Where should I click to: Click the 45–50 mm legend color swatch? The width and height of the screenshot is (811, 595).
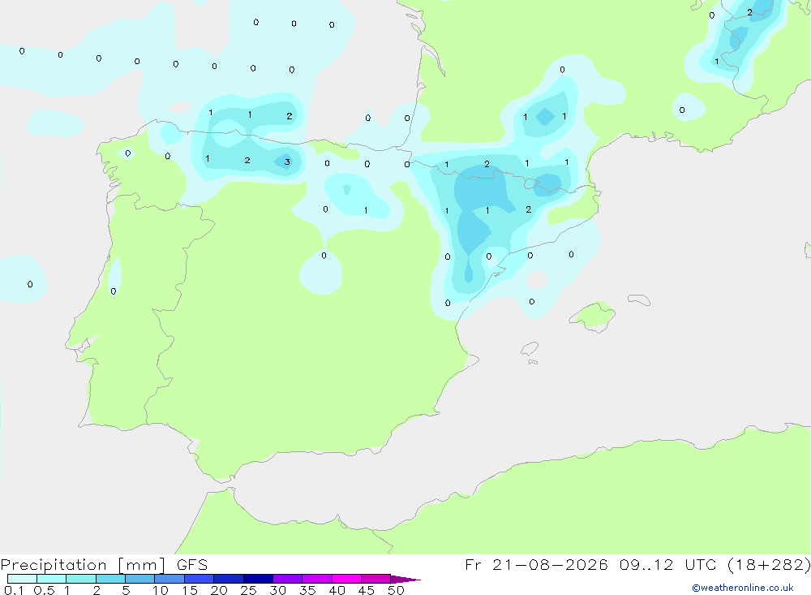376,579
